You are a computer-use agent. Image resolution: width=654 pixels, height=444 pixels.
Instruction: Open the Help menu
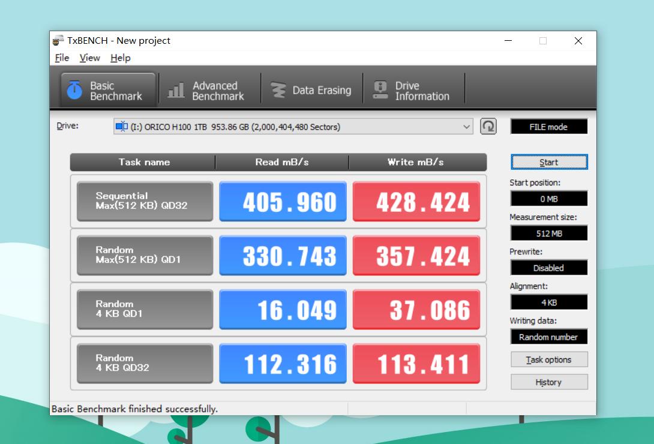[x=120, y=58]
